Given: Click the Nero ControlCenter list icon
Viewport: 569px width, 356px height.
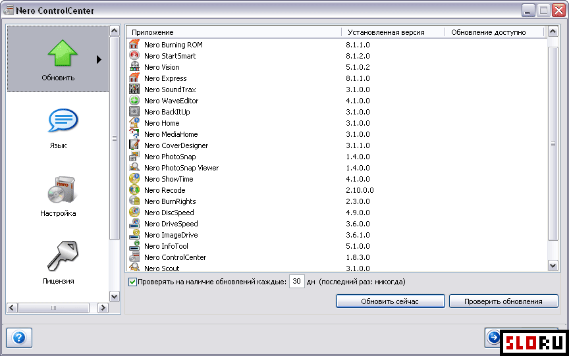Looking at the screenshot, I should tap(134, 257).
